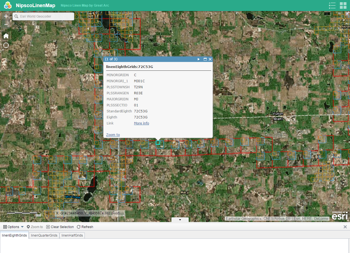Toggle the overview map in corner
The width and height of the screenshot is (350, 253).
pos(348,13)
